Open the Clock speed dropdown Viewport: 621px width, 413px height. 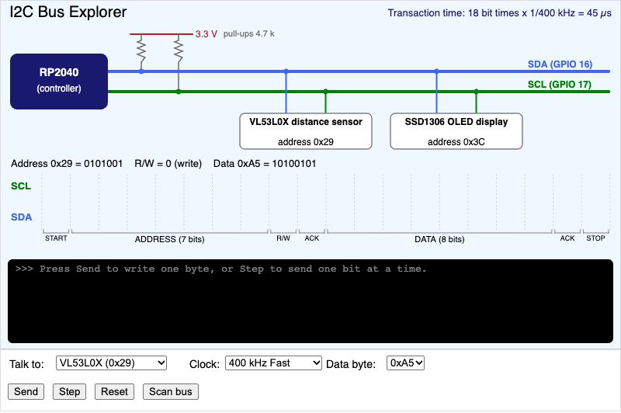pyautogui.click(x=273, y=363)
